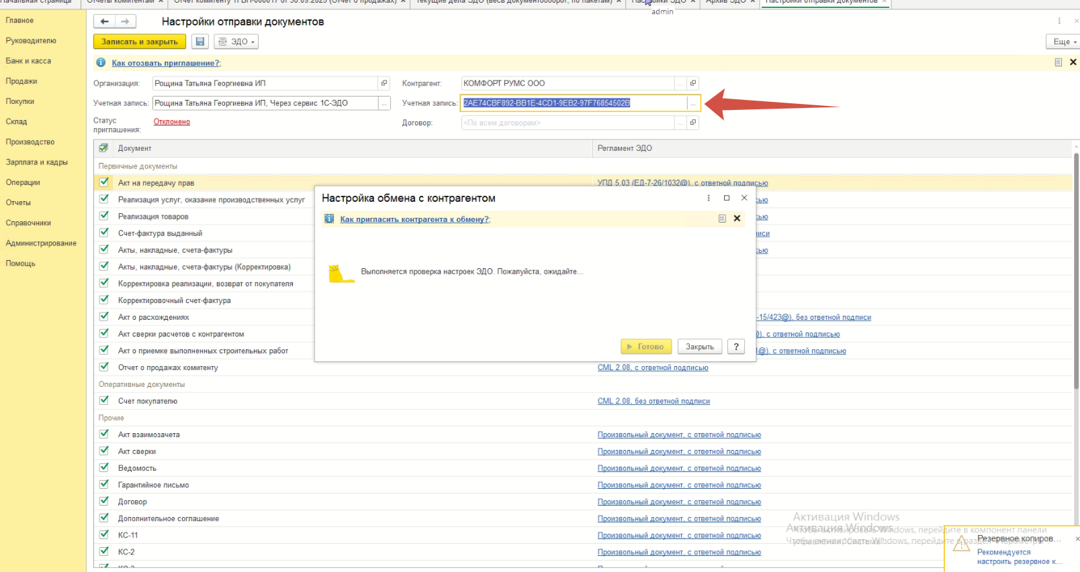1080x572 pixels.
Task: Click the open-form icon beside Организация field
Action: click(384, 83)
